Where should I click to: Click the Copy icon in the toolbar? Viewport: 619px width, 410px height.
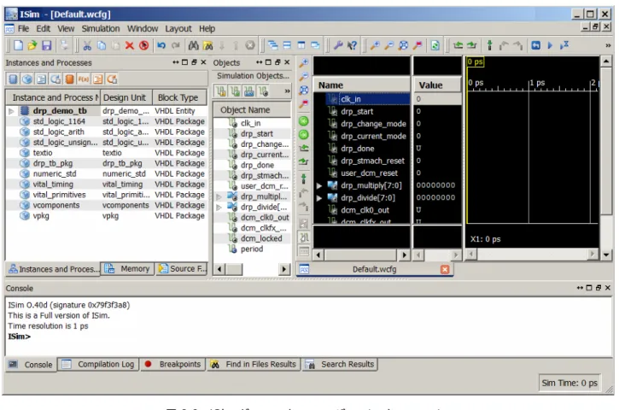(102, 45)
